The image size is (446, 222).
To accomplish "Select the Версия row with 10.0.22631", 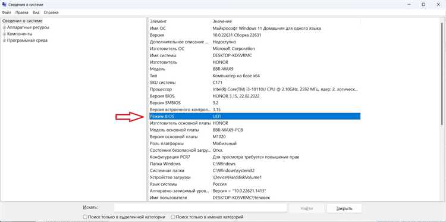I will pos(255,35).
